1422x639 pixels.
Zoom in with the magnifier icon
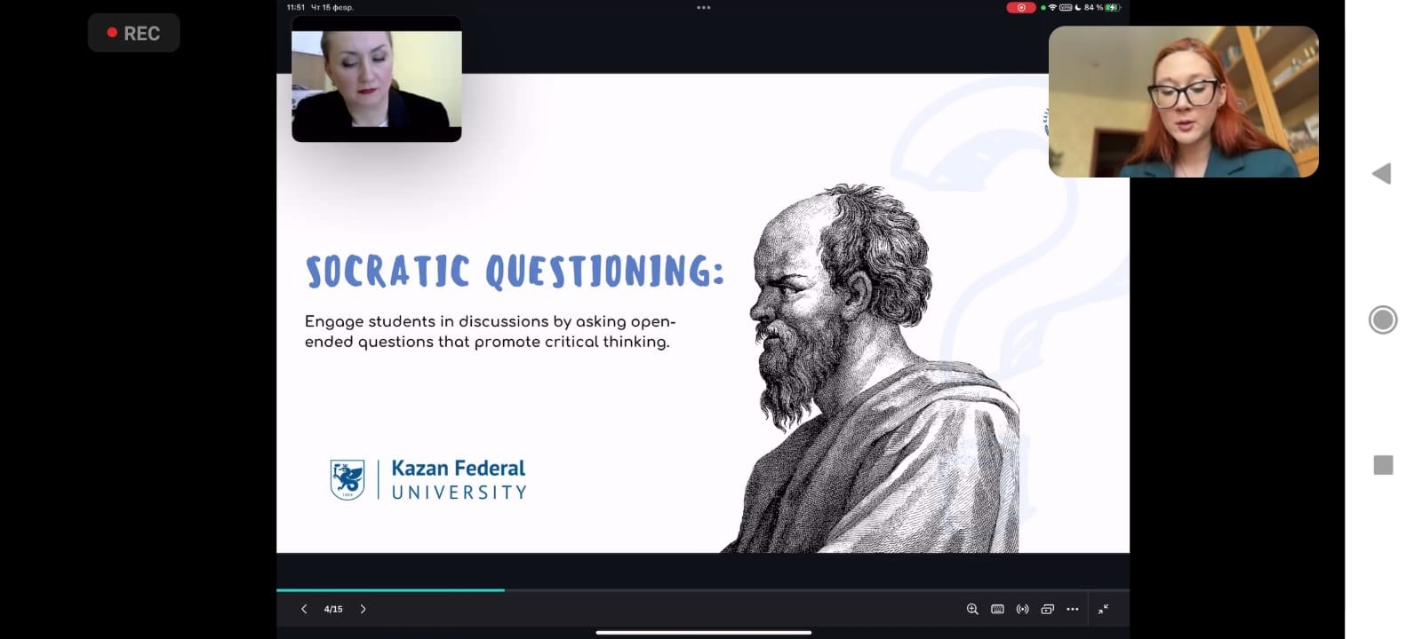(972, 609)
